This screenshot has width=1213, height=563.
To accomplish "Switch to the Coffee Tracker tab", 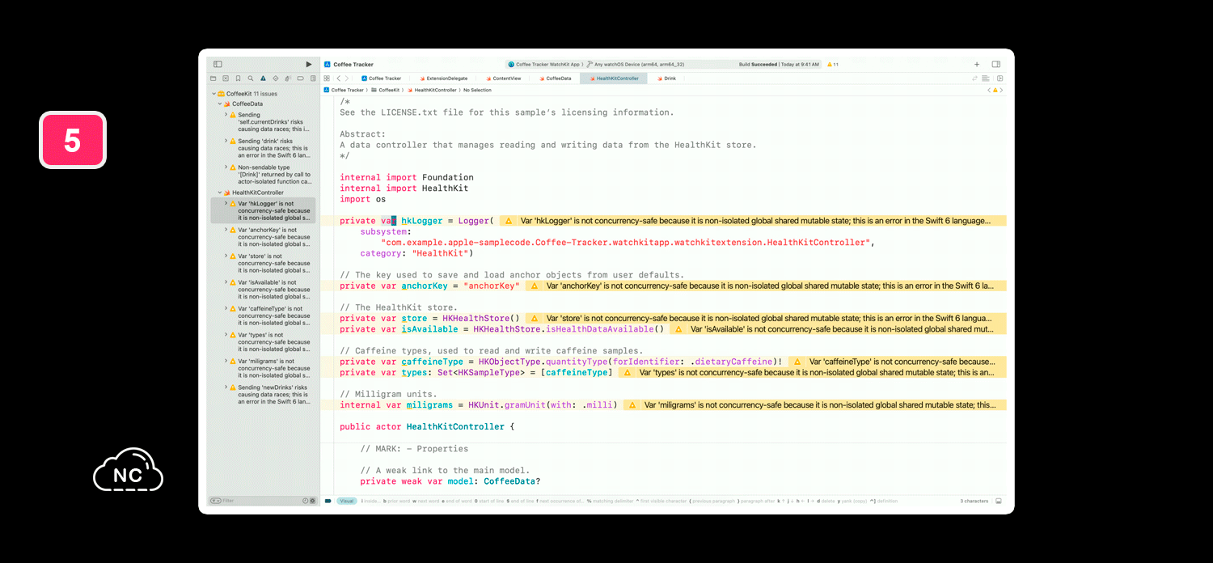I will tap(382, 78).
